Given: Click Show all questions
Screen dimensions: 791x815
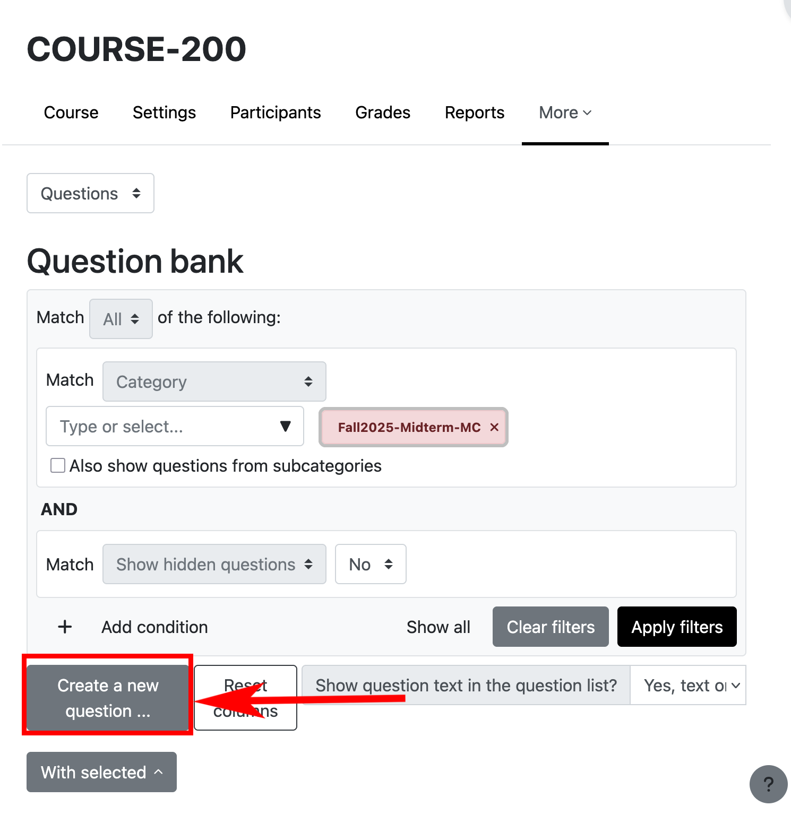Looking at the screenshot, I should coord(439,627).
